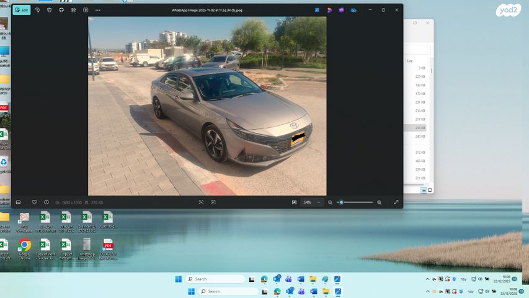Image resolution: width=529 pixels, height=298 pixels.
Task: Select the 231 KB row in File Explorer
Action: click(416, 102)
